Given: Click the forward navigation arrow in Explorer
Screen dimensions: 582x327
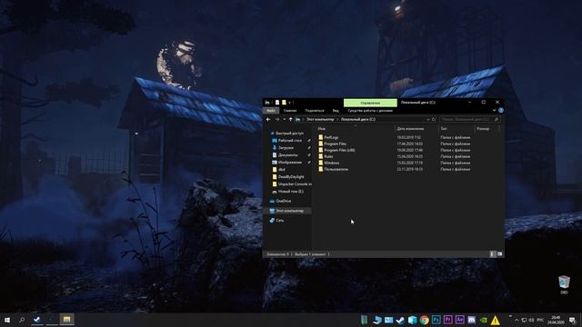Looking at the screenshot, I should pyautogui.click(x=276, y=119).
